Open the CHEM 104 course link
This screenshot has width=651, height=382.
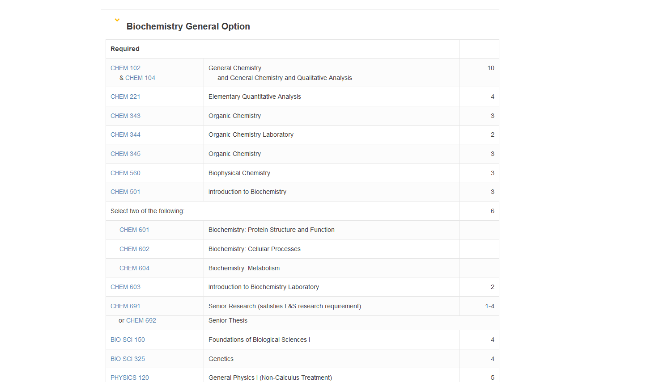click(140, 78)
